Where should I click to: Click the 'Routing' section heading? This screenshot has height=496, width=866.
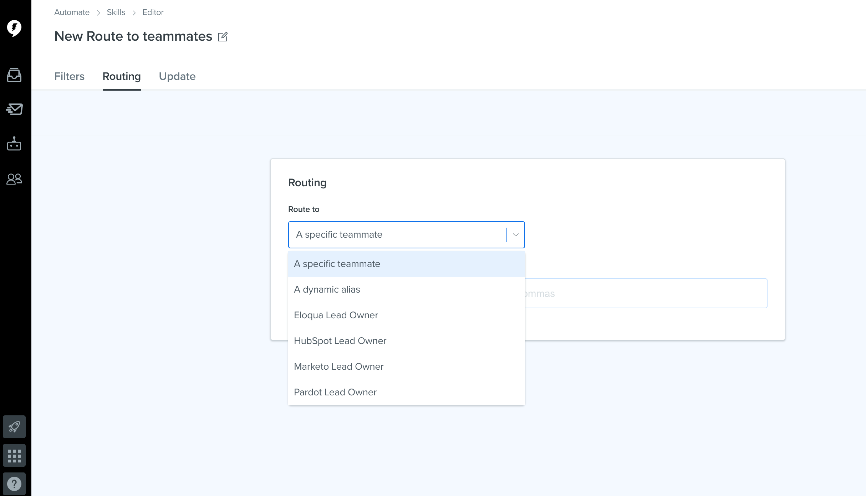point(307,183)
